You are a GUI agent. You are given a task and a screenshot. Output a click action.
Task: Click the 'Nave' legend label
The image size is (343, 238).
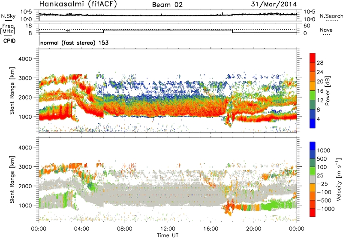pos(326,30)
